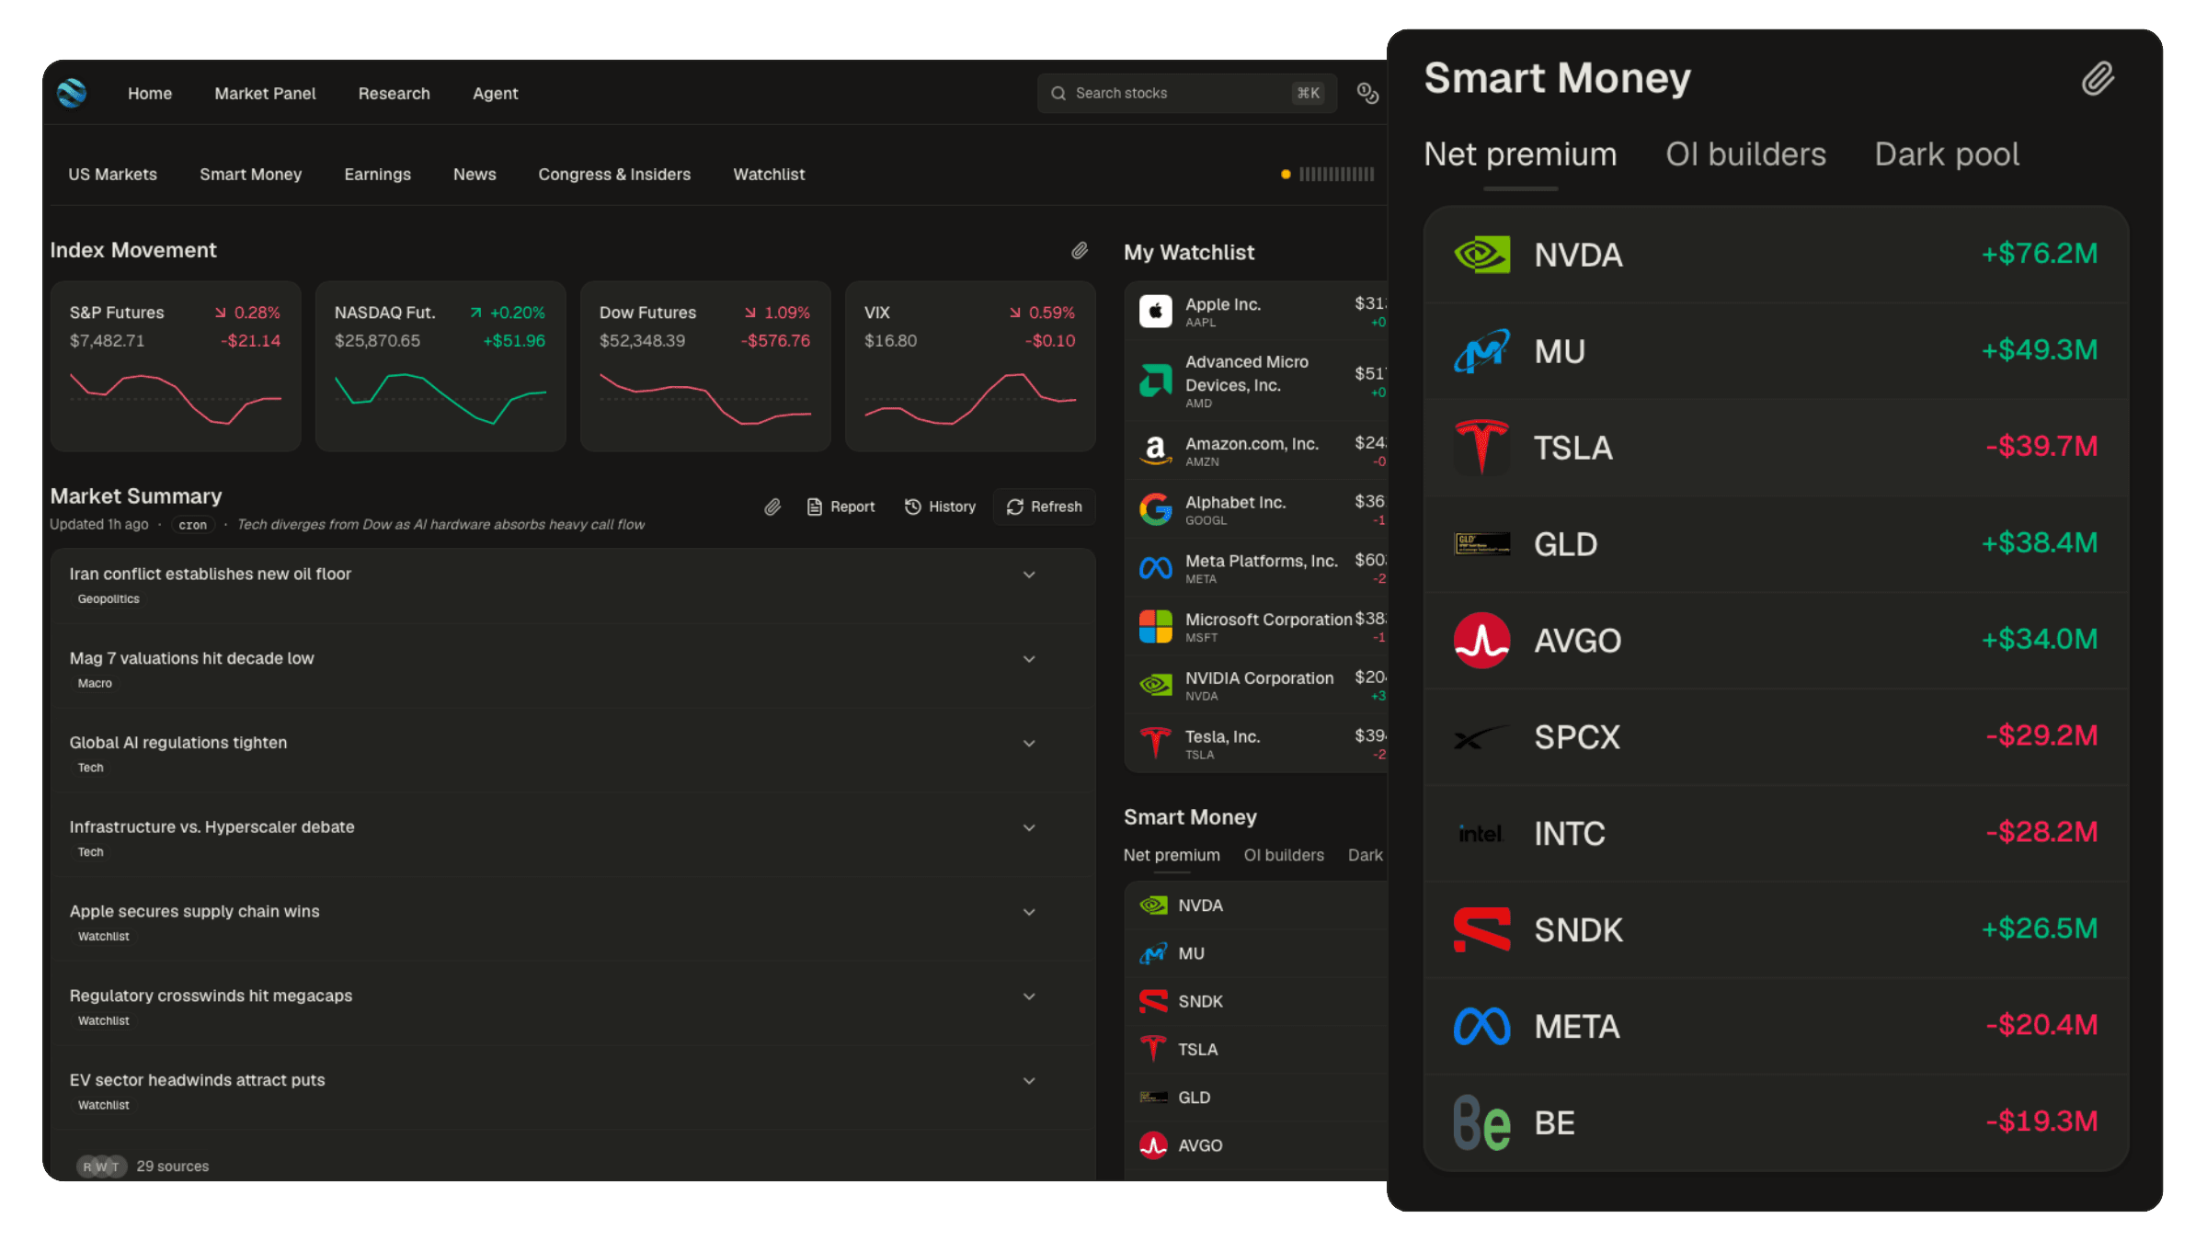Click the GLD logo in overlay
The image size is (2207, 1241).
[x=1481, y=544]
